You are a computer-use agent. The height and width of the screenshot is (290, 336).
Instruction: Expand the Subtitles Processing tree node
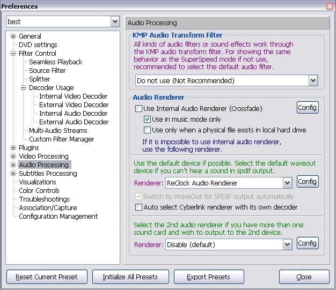13,174
